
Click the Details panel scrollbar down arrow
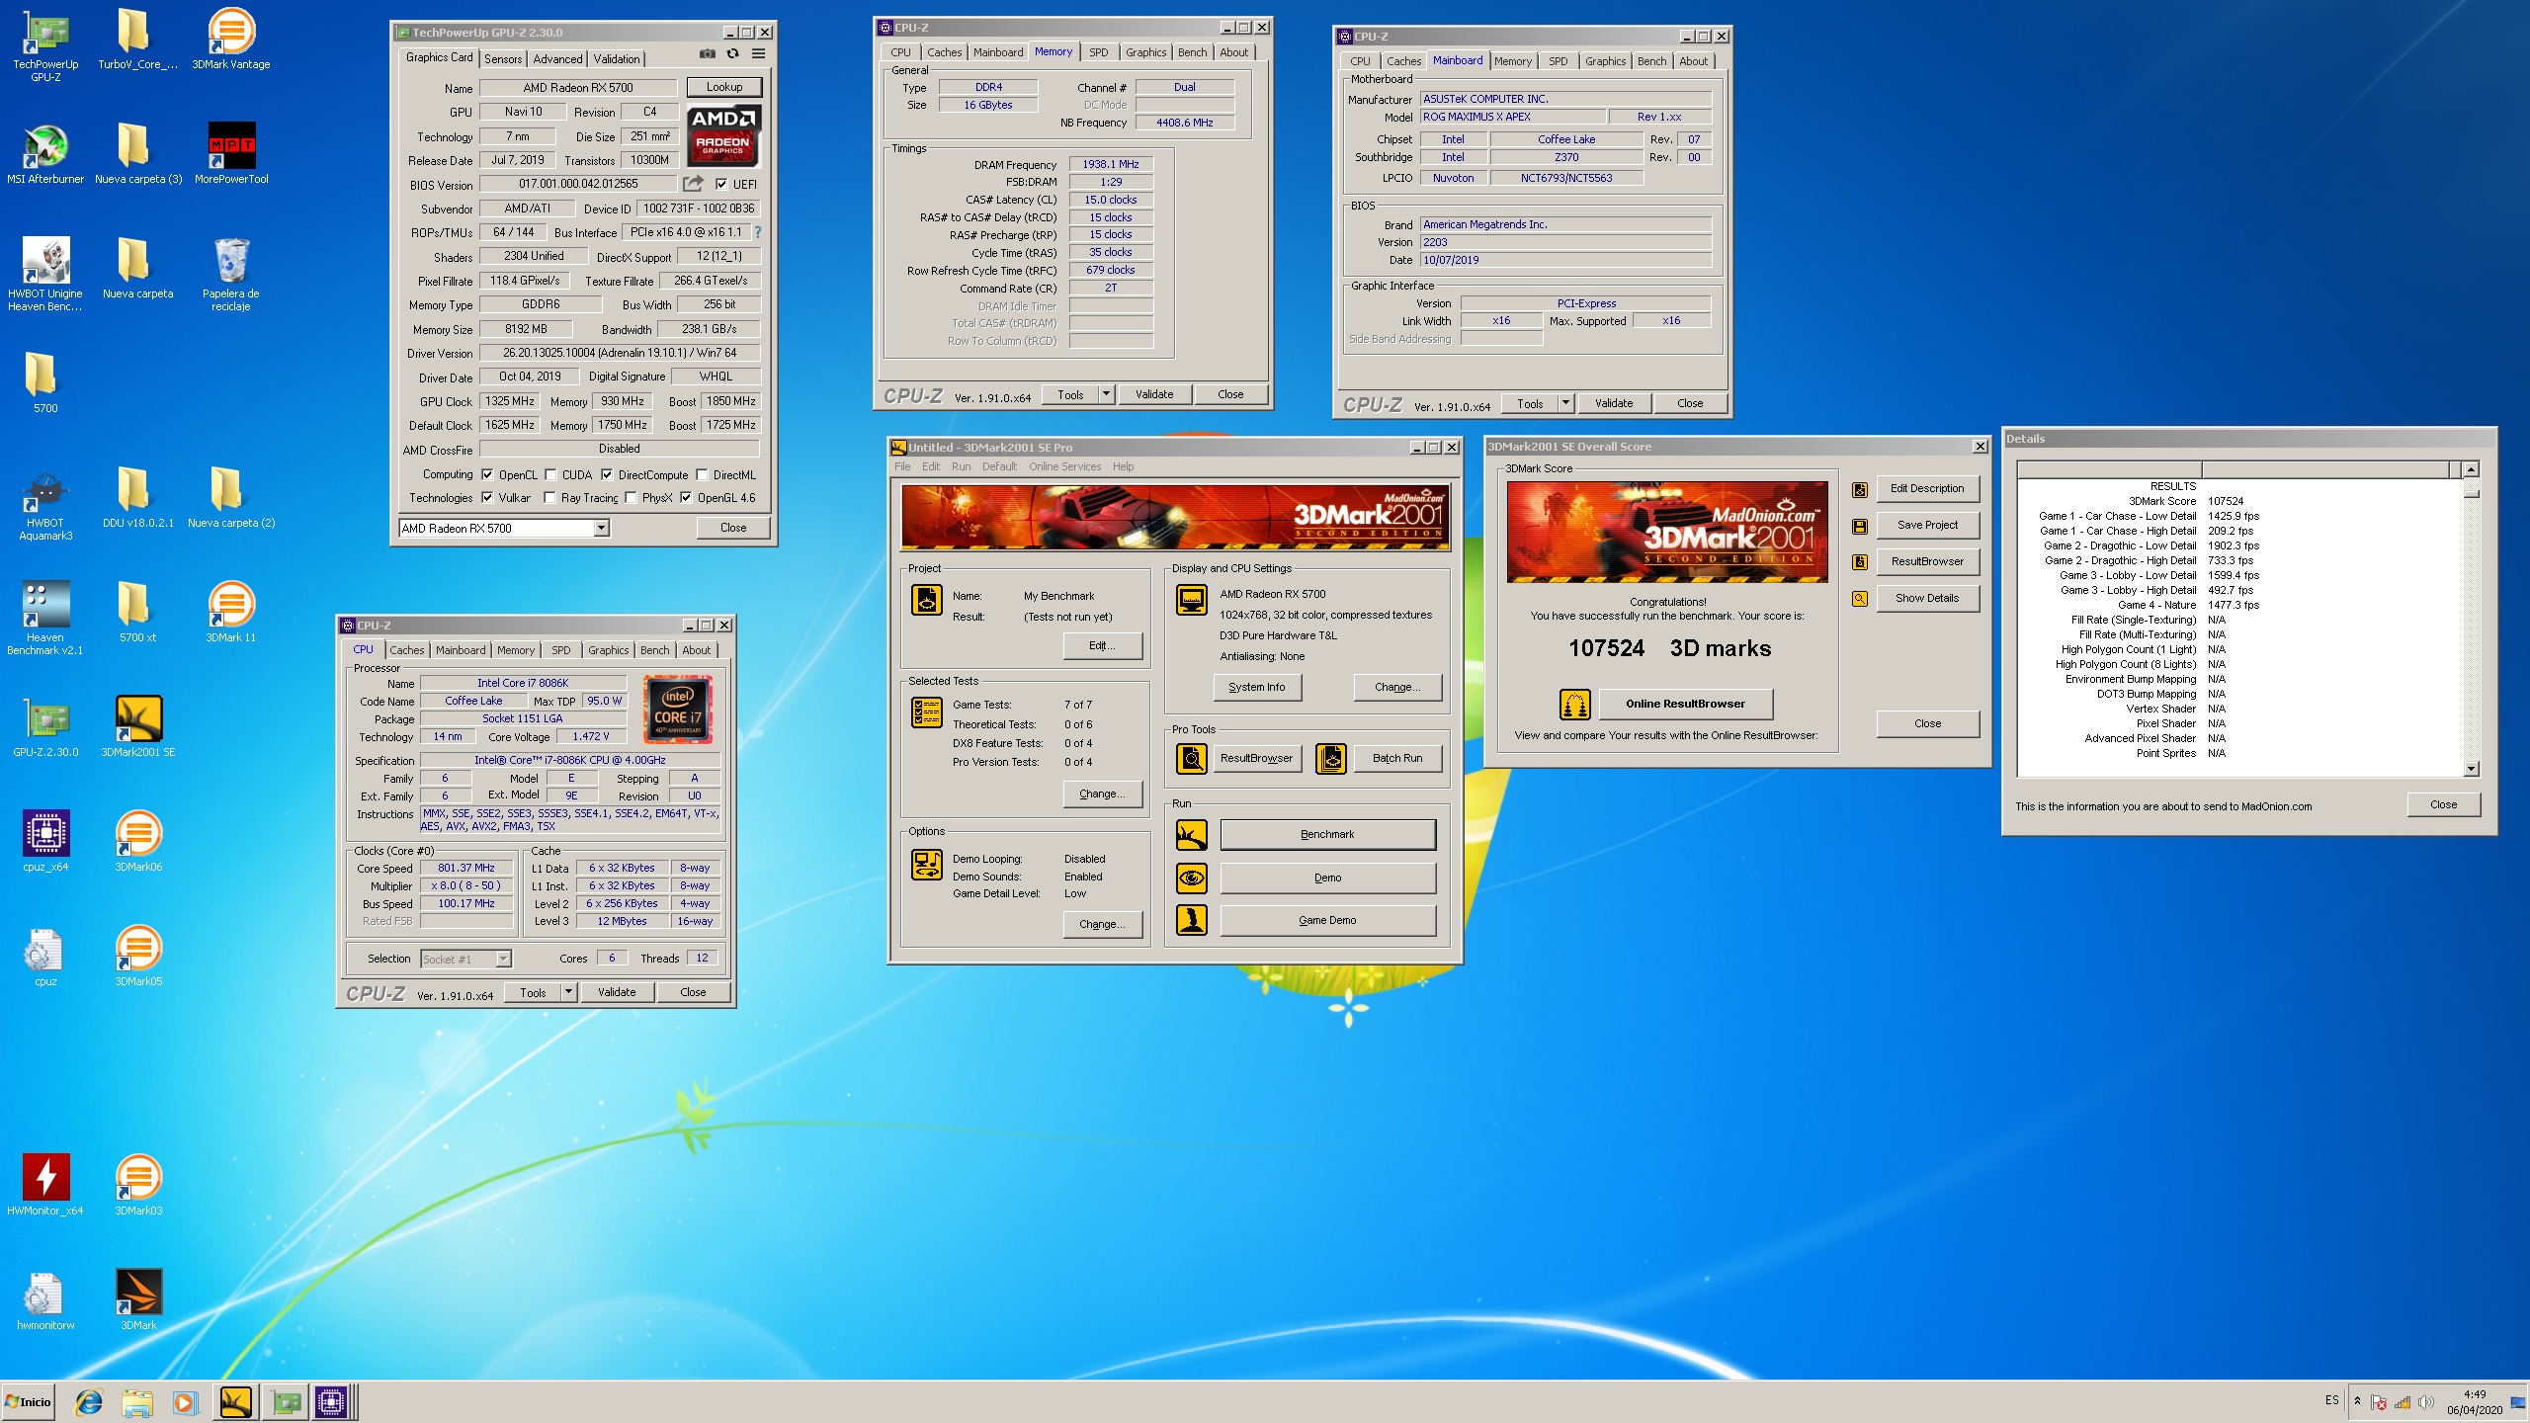click(2471, 769)
